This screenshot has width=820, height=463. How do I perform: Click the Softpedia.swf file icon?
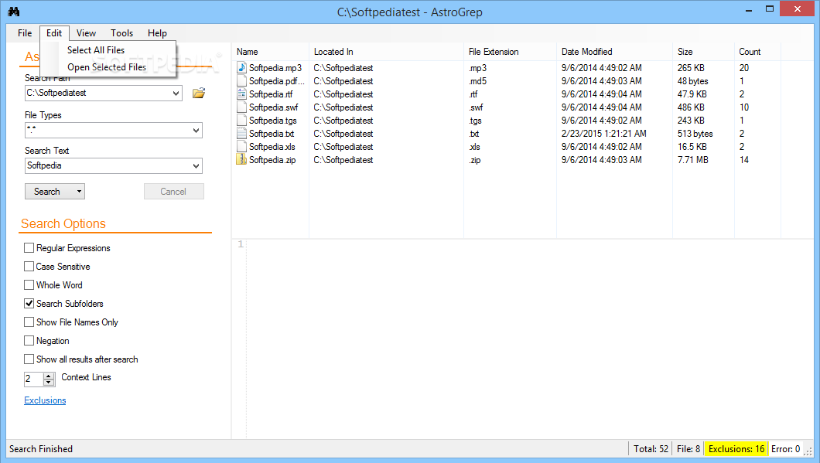coord(241,107)
